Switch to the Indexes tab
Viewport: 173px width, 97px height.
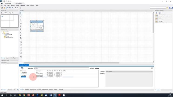coord(27,90)
